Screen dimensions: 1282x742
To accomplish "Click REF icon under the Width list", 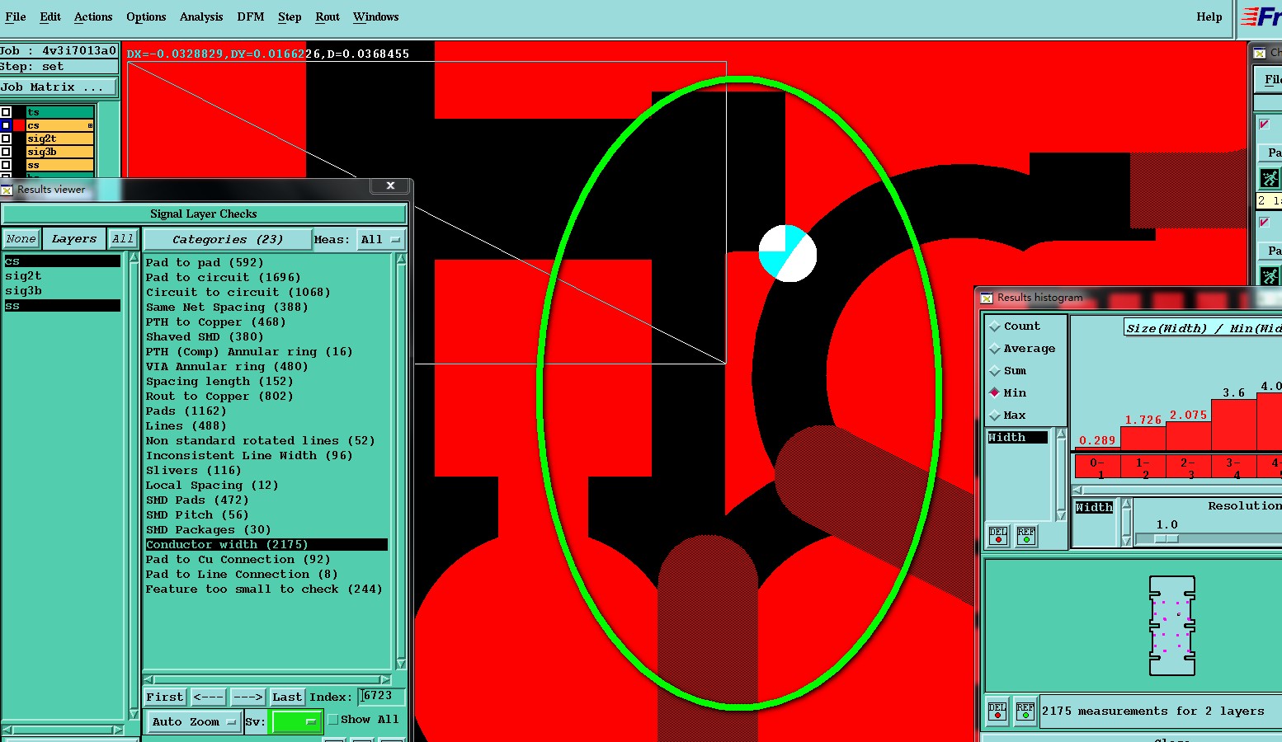I will click(x=1026, y=537).
